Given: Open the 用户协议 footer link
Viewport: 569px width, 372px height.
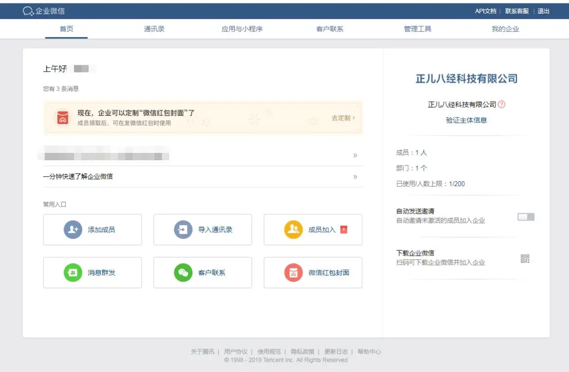Looking at the screenshot, I should click(x=236, y=351).
